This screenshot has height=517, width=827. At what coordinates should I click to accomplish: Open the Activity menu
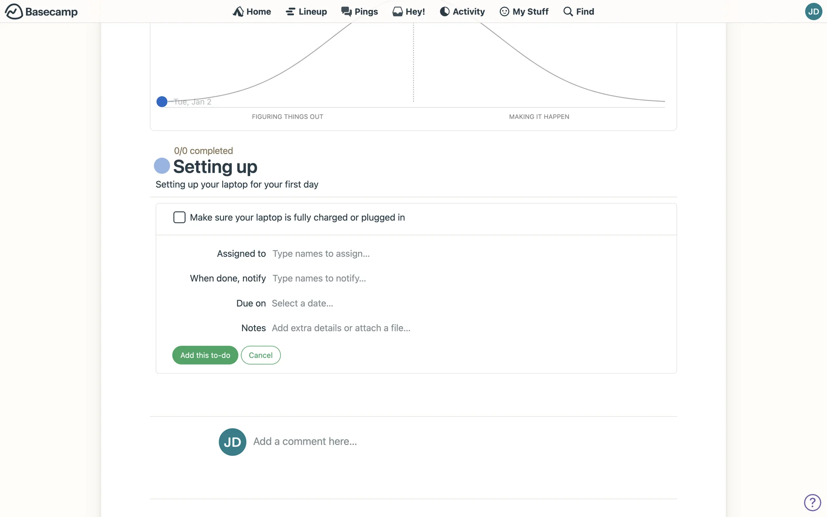(462, 12)
